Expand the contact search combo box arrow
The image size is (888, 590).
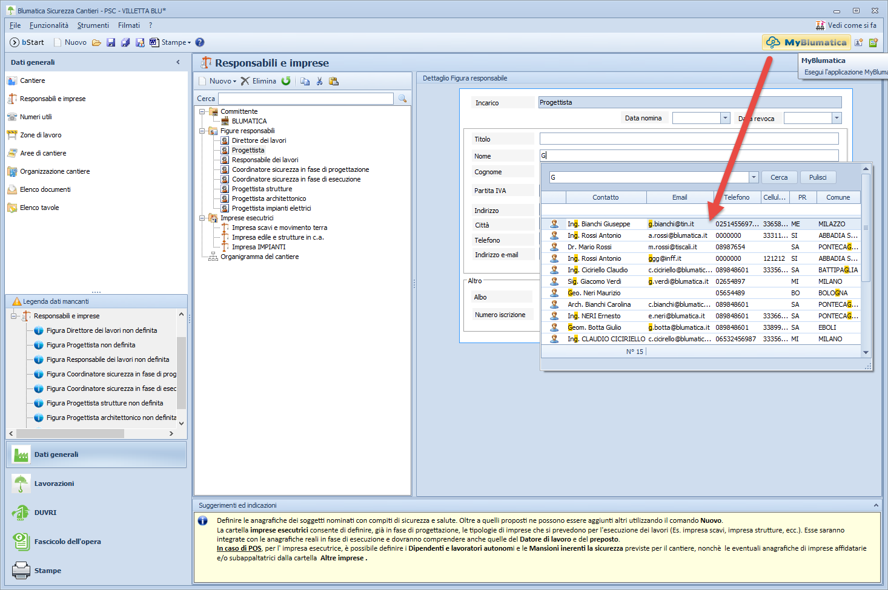click(754, 177)
